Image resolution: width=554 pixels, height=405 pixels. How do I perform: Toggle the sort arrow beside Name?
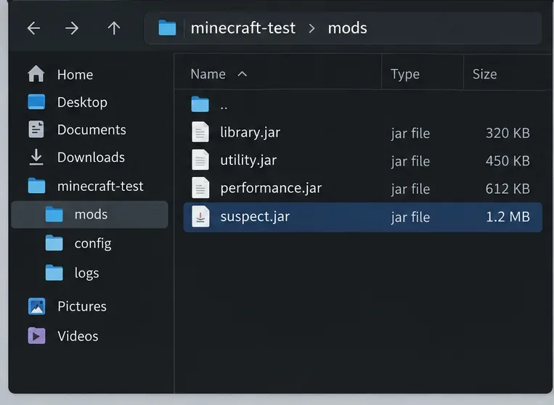coord(242,74)
